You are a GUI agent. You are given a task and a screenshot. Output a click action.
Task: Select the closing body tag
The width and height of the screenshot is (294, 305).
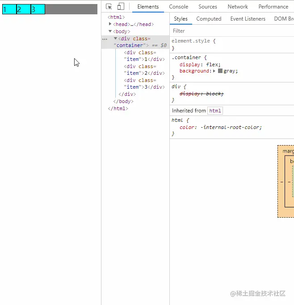[x=123, y=101]
